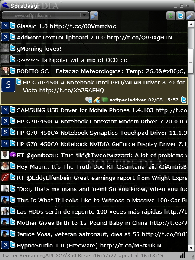Click the red avatar of the @EddyElfenbein tweet
Image resolution: width=195 pixels, height=260 pixels.
coord(5,177)
